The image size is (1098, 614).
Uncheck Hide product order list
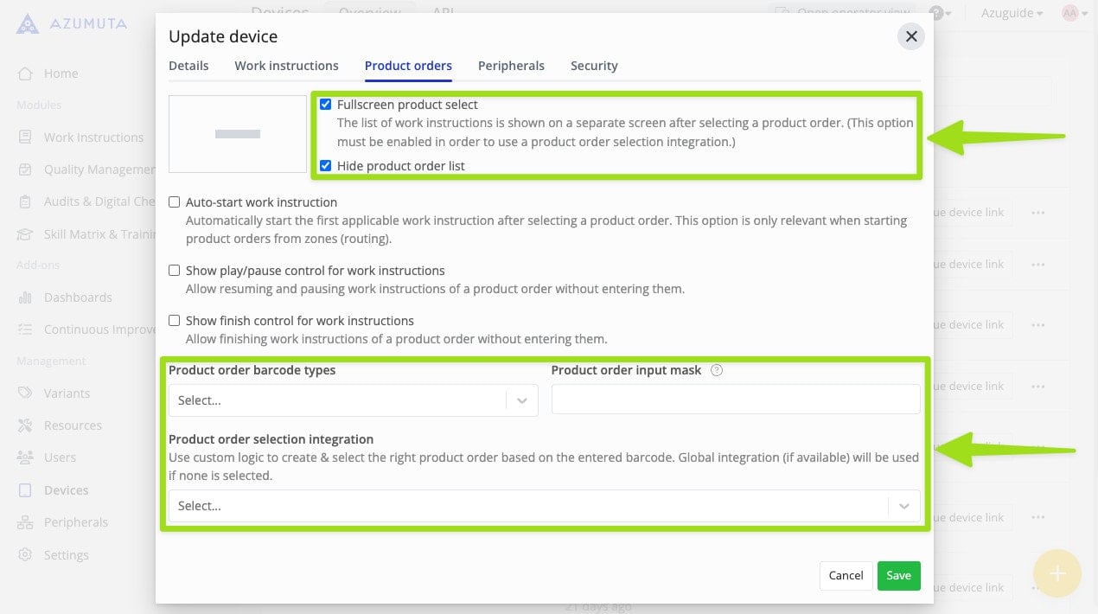click(325, 166)
